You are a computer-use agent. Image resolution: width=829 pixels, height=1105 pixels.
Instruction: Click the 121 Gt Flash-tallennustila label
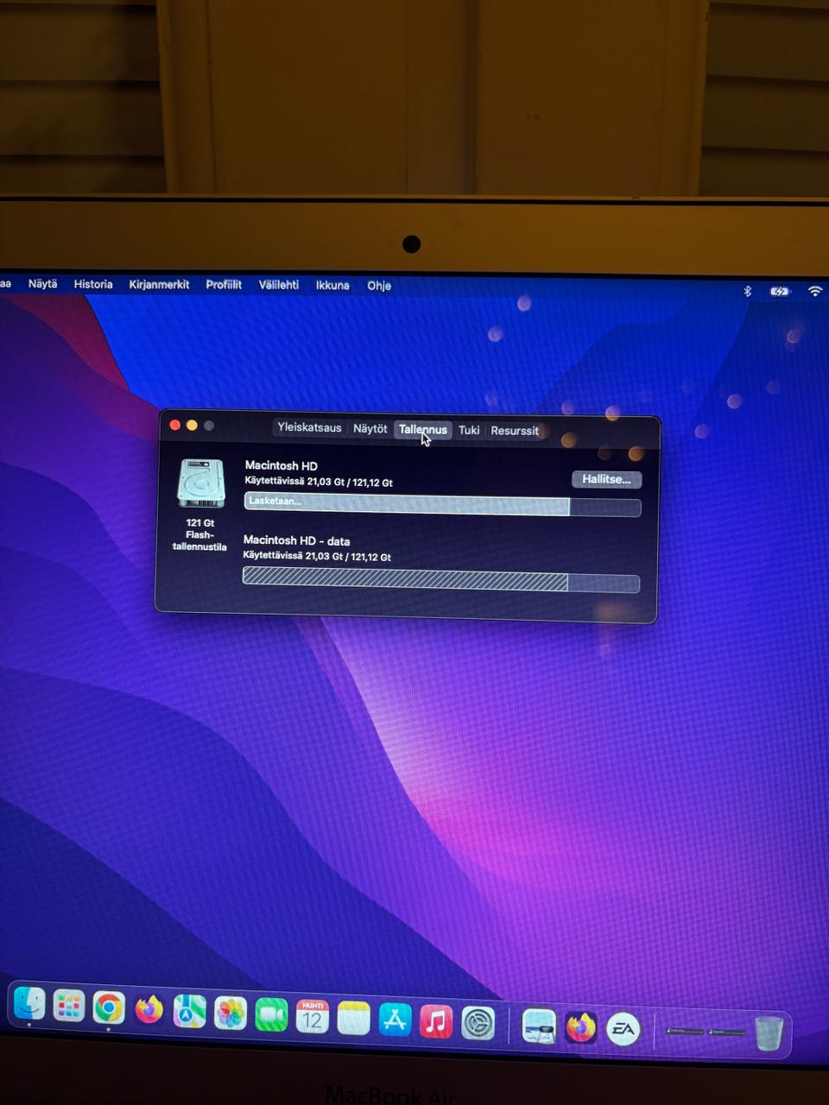click(199, 534)
